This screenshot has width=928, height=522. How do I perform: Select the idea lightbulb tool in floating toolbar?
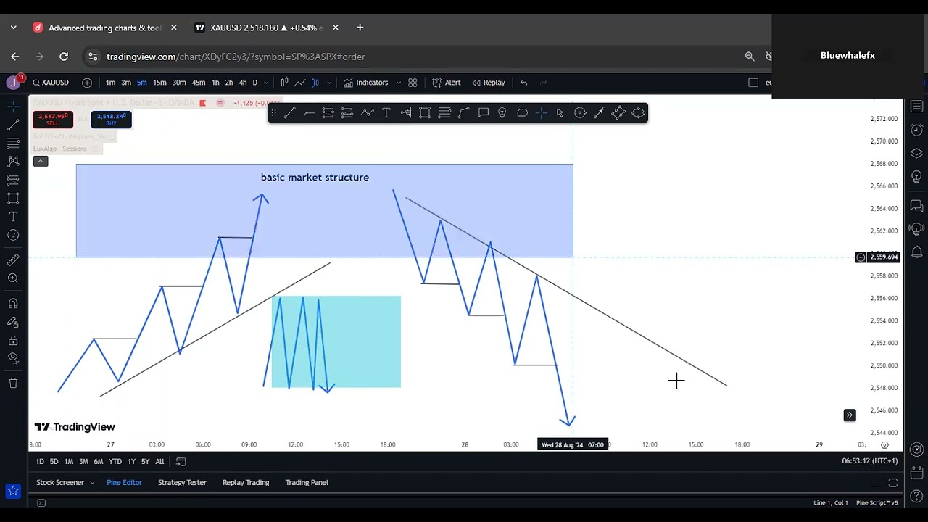502,113
